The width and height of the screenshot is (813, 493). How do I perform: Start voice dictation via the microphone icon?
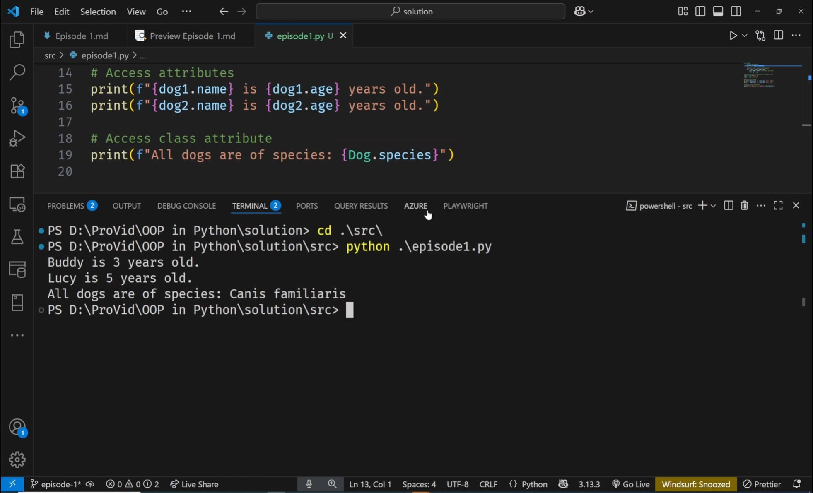[309, 483]
